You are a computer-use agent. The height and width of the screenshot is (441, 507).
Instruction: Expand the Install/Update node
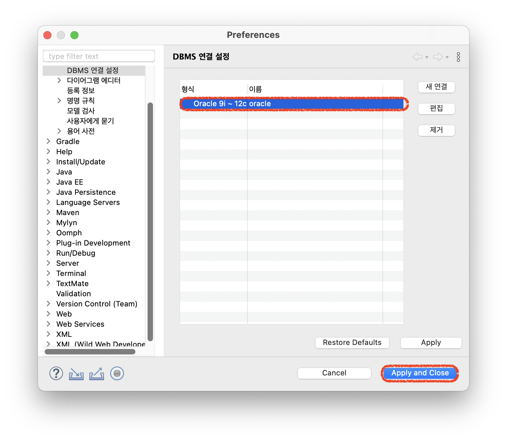[48, 161]
